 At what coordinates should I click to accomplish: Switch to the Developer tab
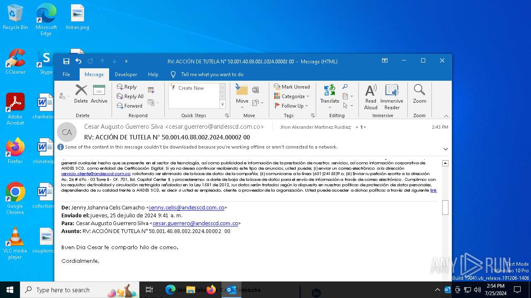click(x=126, y=74)
